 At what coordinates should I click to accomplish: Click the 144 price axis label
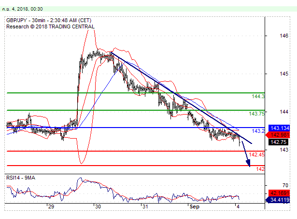pyautogui.click(x=284, y=112)
